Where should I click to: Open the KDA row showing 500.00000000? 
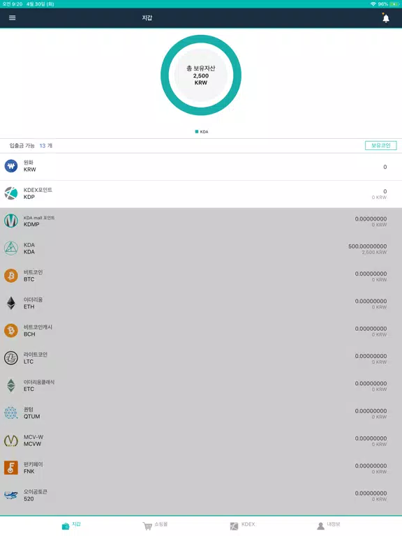[201, 248]
